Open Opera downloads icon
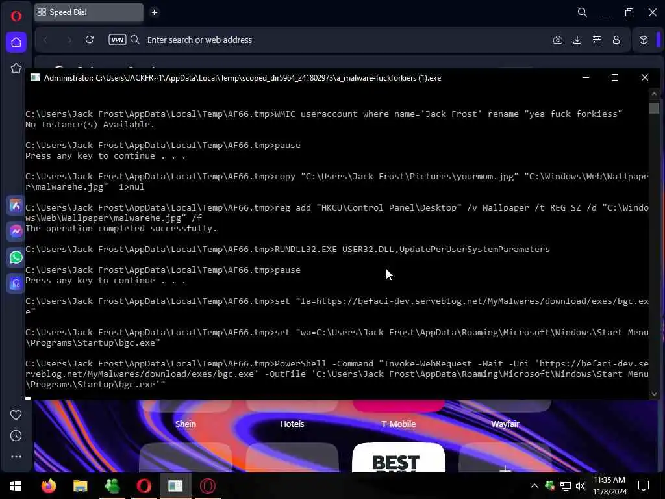Screen dimensions: 665x499 pyautogui.click(x=577, y=40)
